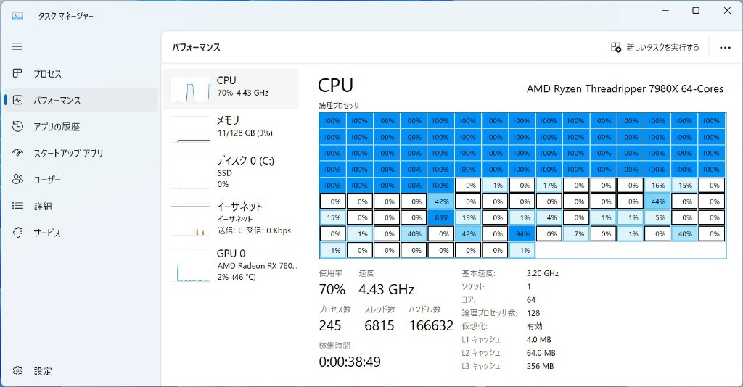Open the プロセス page icon
Viewport: 743px width, 387px height.
[18, 74]
